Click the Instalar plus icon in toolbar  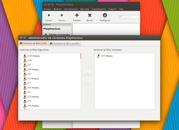tap(77, 15)
